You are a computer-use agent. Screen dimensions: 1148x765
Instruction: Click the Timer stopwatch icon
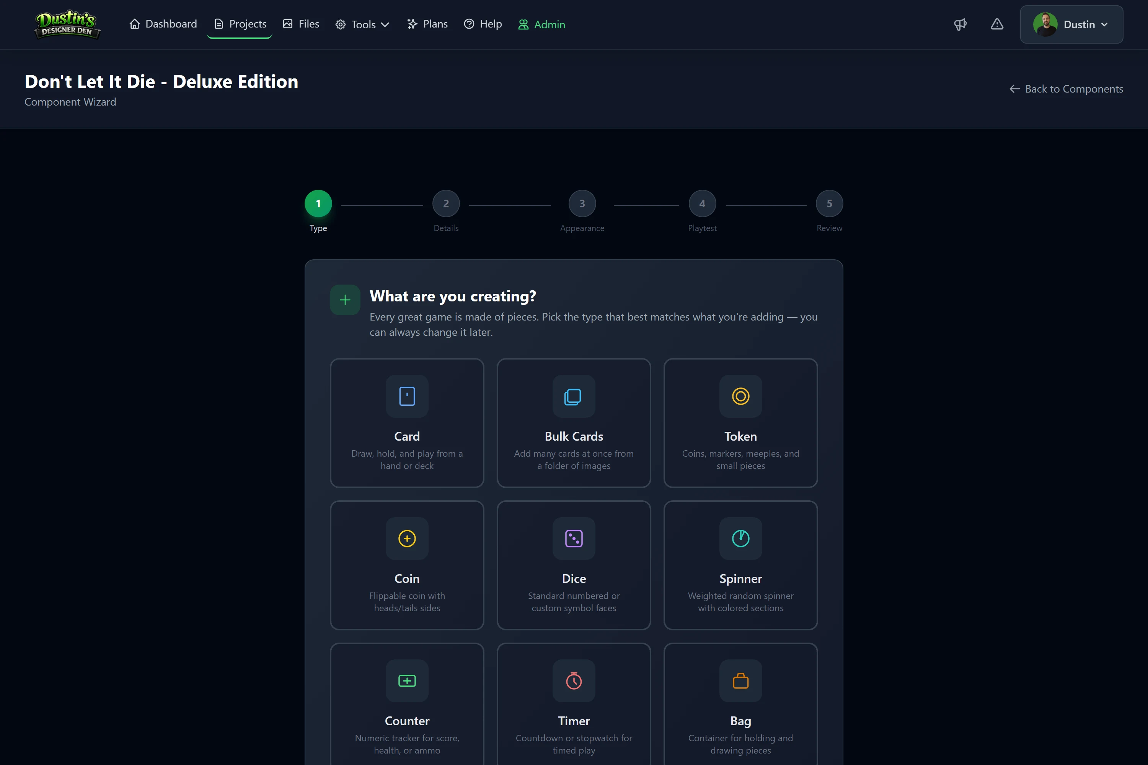[x=574, y=681]
